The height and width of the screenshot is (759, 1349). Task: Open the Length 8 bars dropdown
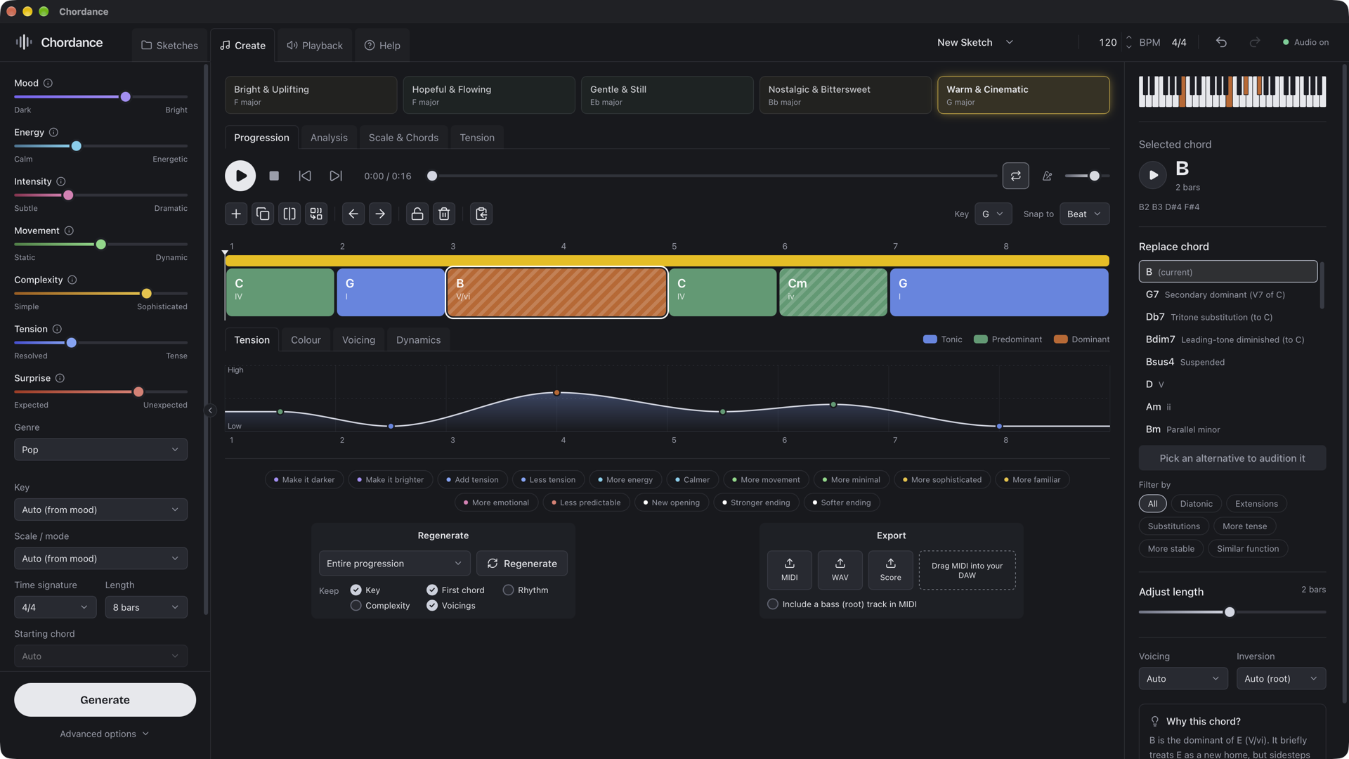[146, 607]
